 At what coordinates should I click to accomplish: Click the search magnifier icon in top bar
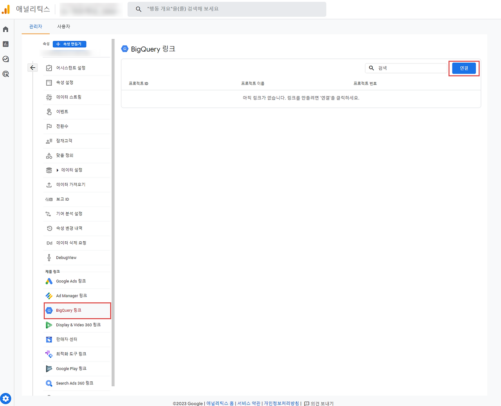tap(139, 9)
